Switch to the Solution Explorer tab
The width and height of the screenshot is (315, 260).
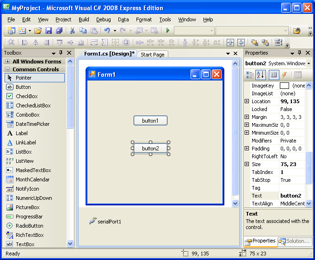point(295,241)
